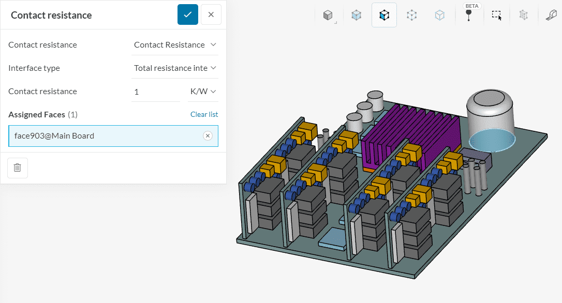Click the active face selection mode icon

[x=384, y=16]
